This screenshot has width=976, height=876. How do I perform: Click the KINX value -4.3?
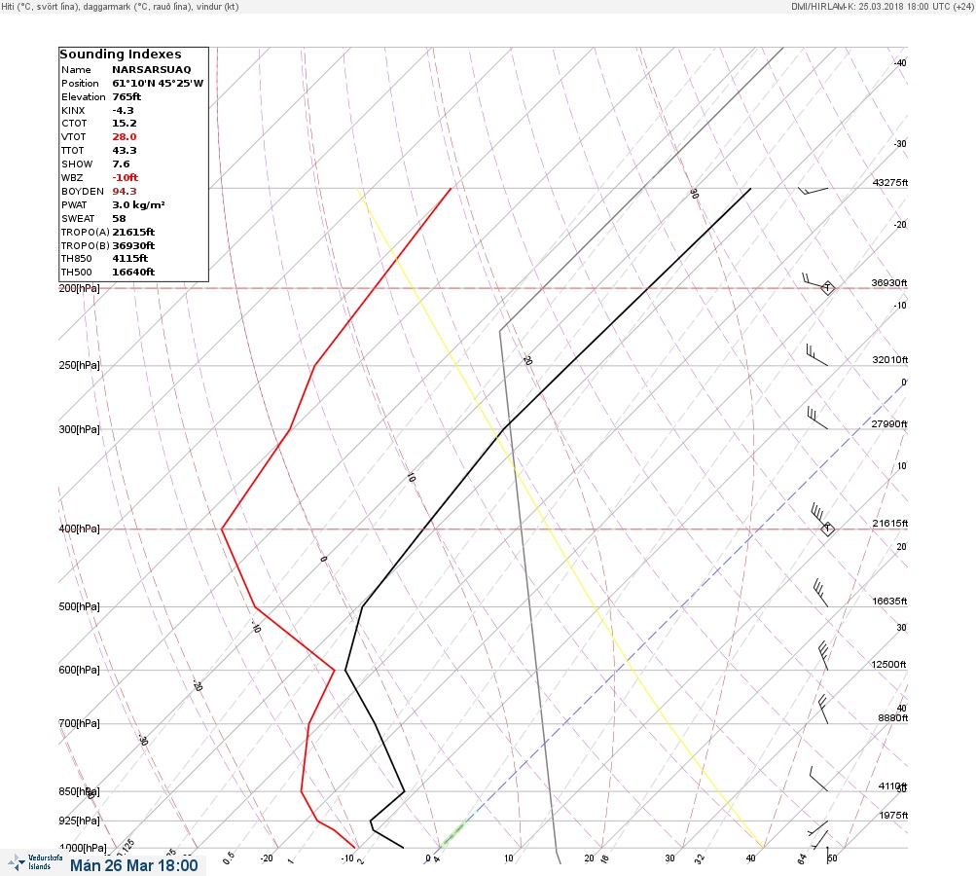pyautogui.click(x=123, y=111)
